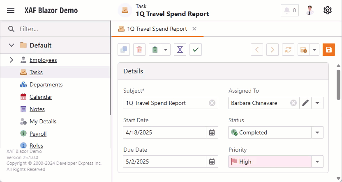Open Notes in the navigation
342x182 pixels.
37,109
